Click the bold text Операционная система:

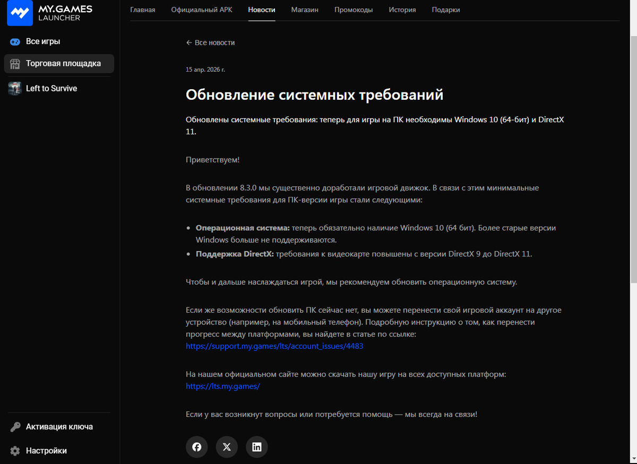[243, 228]
